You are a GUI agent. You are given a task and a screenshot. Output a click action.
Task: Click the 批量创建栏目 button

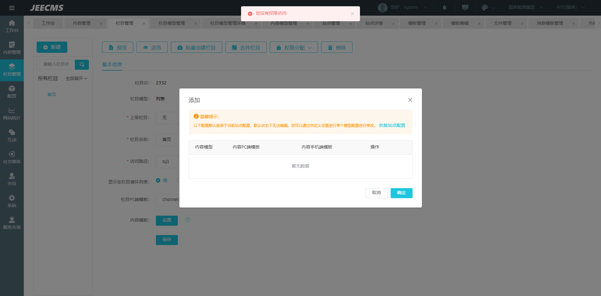(x=197, y=48)
